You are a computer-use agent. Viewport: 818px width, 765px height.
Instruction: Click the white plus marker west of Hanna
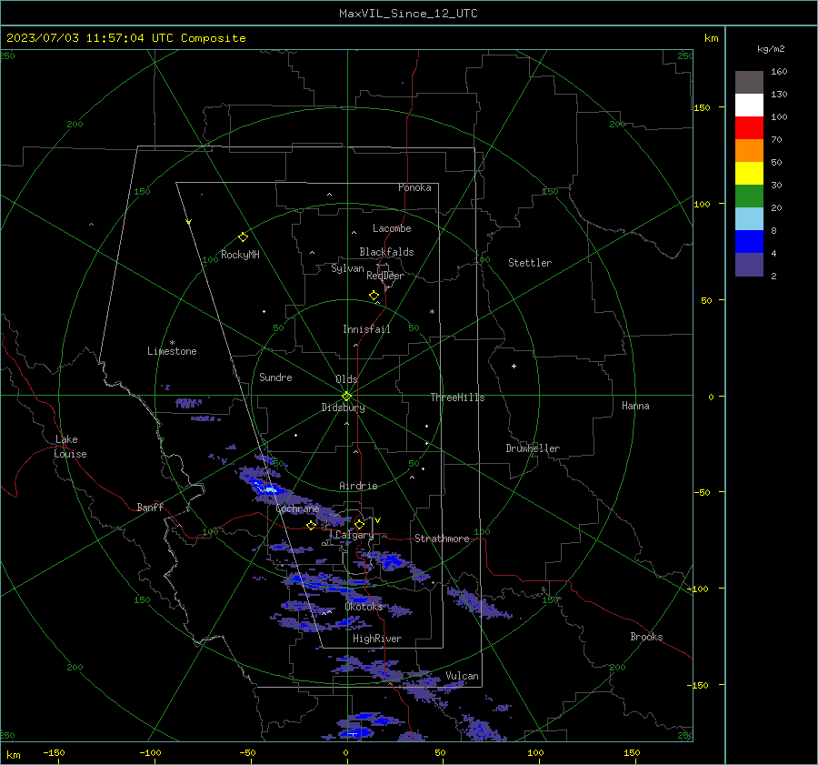(x=514, y=366)
